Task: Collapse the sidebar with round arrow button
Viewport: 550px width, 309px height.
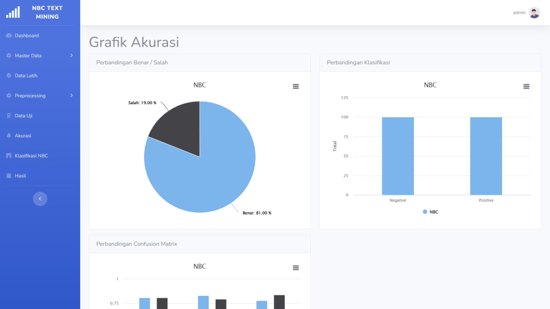Action: click(x=40, y=199)
